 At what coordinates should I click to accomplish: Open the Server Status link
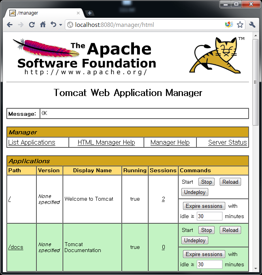[228, 142]
